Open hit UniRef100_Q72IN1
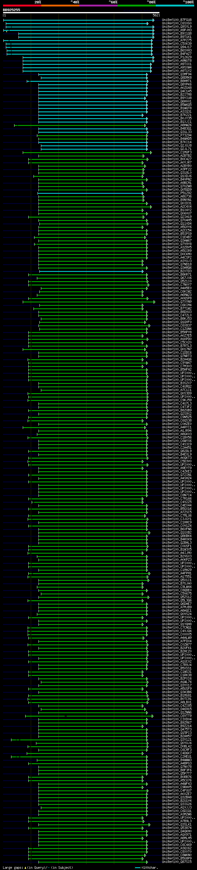This screenshot has height=870, width=197. pyautogui.click(x=177, y=475)
